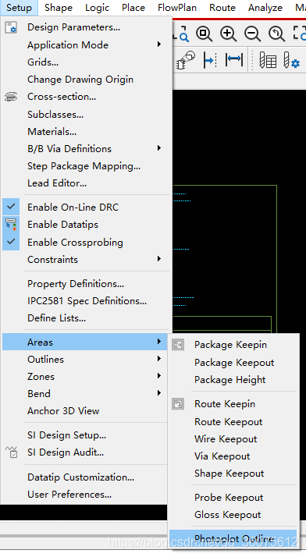Select Change Drawing Origin

(x=86, y=80)
